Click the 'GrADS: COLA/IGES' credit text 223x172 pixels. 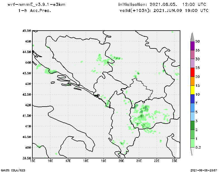(x=13, y=170)
